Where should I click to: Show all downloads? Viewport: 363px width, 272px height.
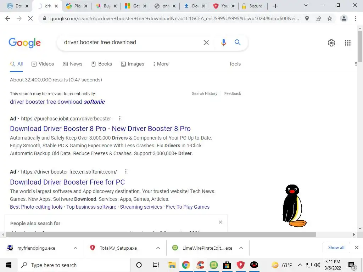[x=336, y=248]
